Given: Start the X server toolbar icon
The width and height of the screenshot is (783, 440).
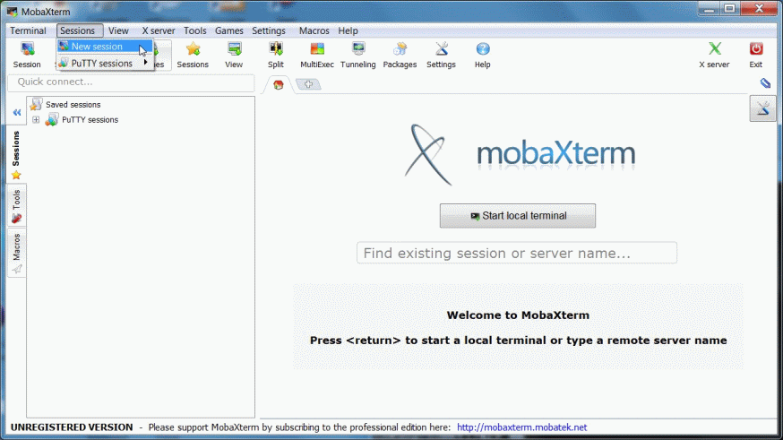Looking at the screenshot, I should 714,55.
